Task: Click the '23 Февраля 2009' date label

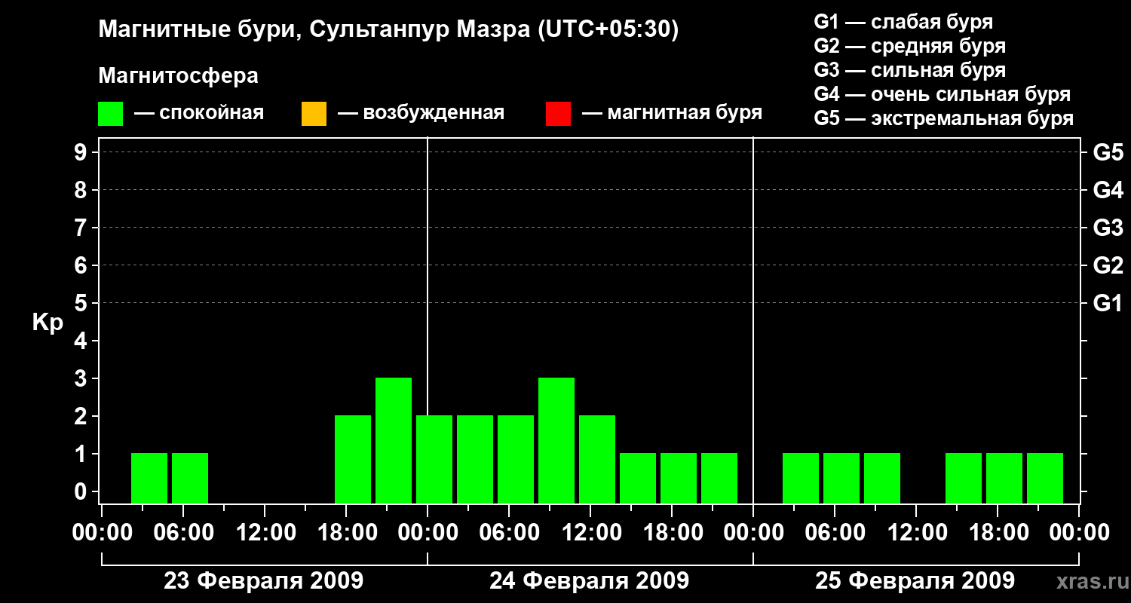Action: (x=264, y=581)
